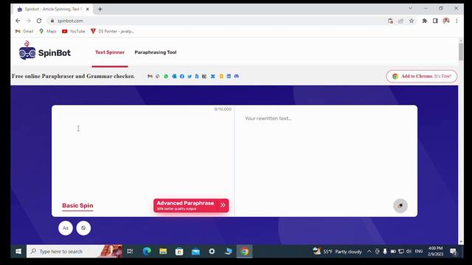The height and width of the screenshot is (265, 472).
Task: Share via the Discord icon
Action: 237,77
